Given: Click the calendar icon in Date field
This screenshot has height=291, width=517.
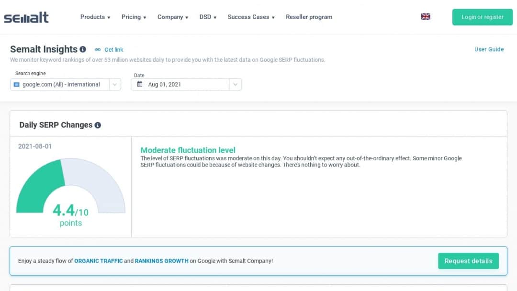Looking at the screenshot, I should coord(140,84).
